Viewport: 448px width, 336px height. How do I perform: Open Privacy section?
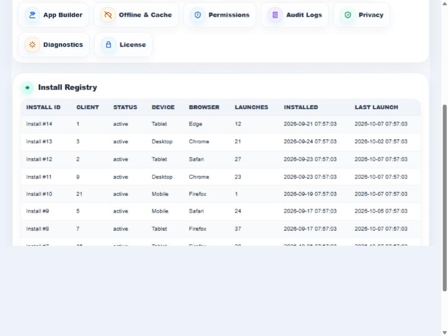pos(362,15)
